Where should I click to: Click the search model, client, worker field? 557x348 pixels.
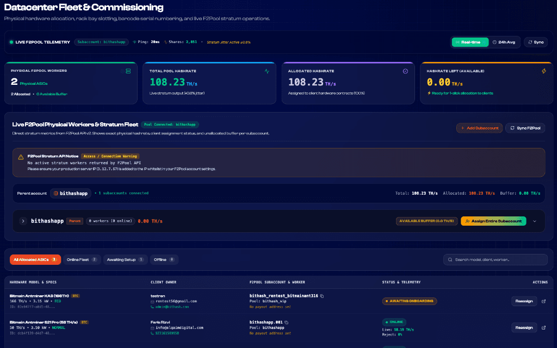click(x=495, y=259)
